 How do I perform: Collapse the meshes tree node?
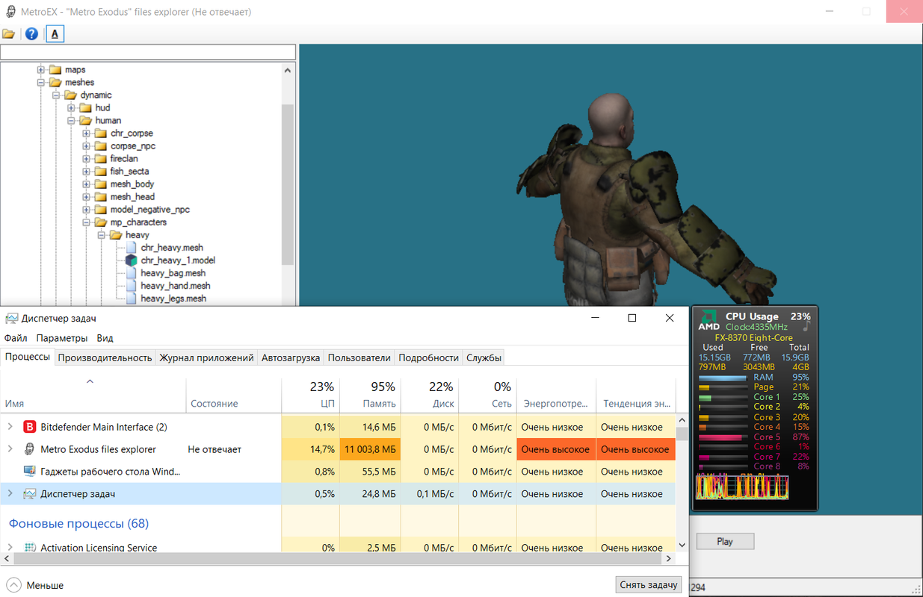tap(41, 82)
